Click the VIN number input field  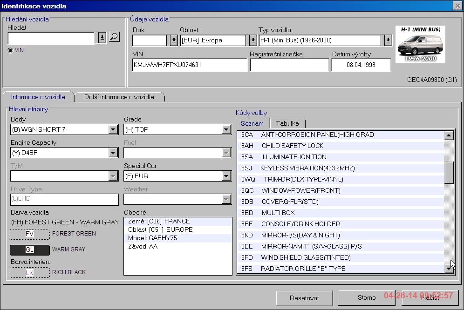coord(190,65)
